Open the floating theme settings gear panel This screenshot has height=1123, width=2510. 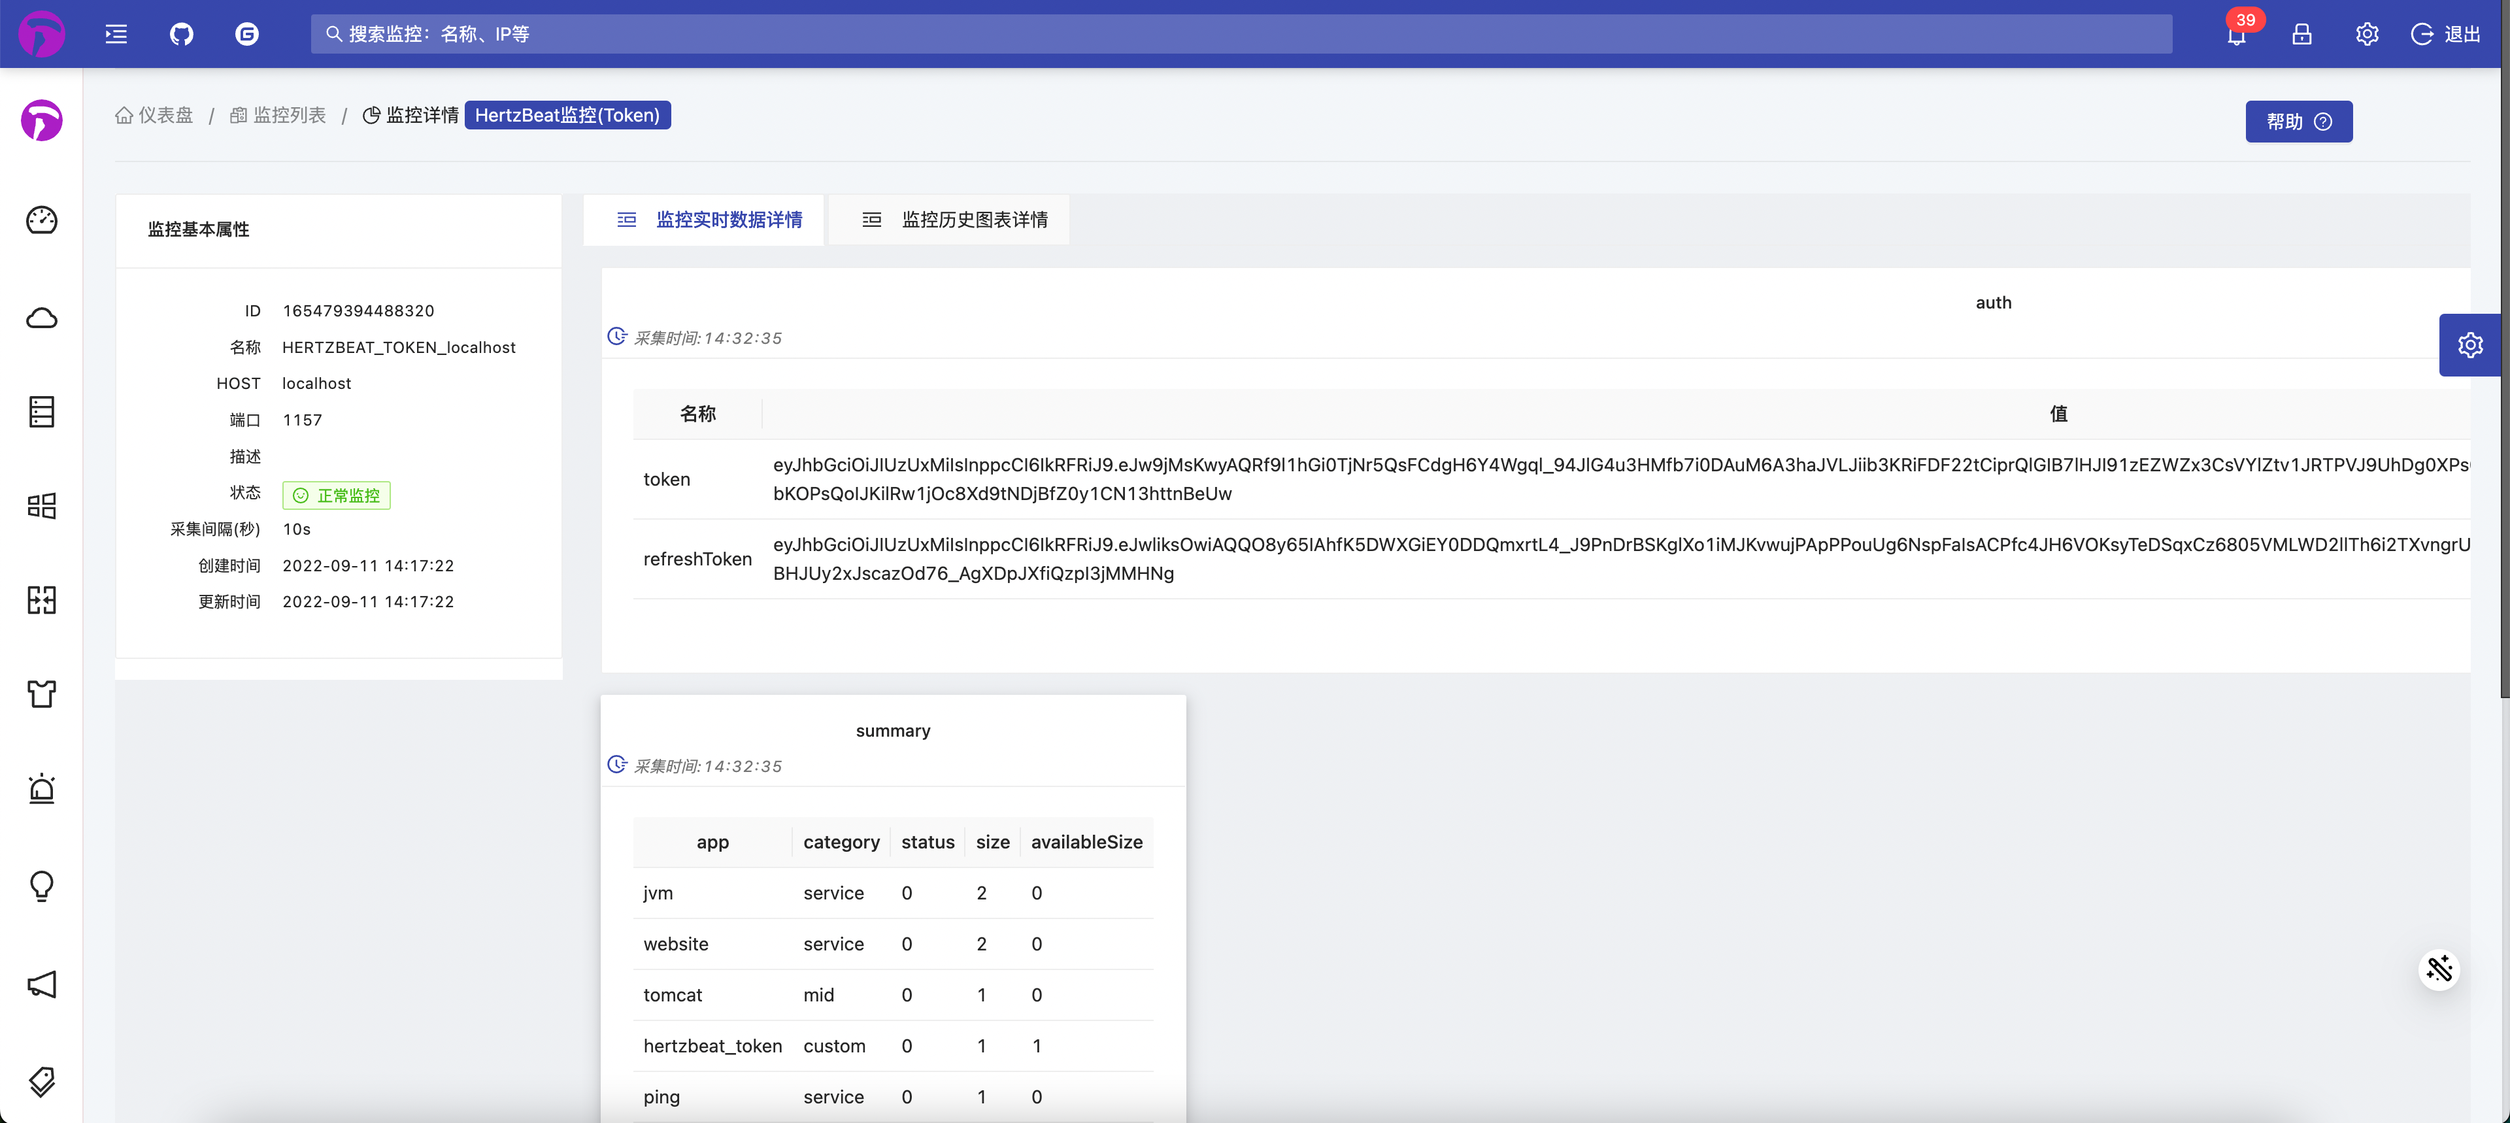[x=2469, y=345]
